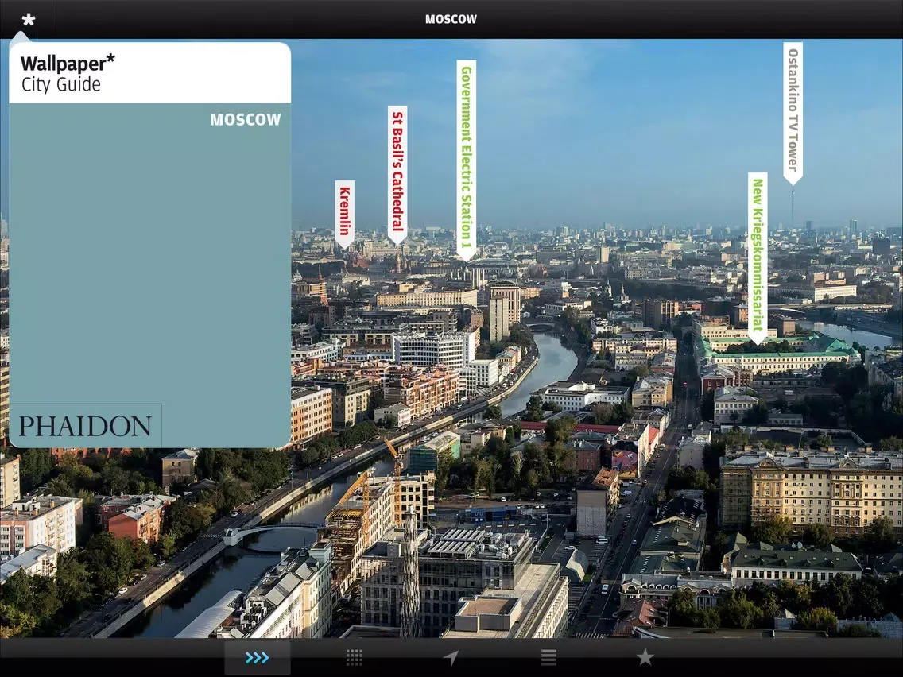Tap the triple-chevron next tab
903x677 pixels.
point(257,657)
